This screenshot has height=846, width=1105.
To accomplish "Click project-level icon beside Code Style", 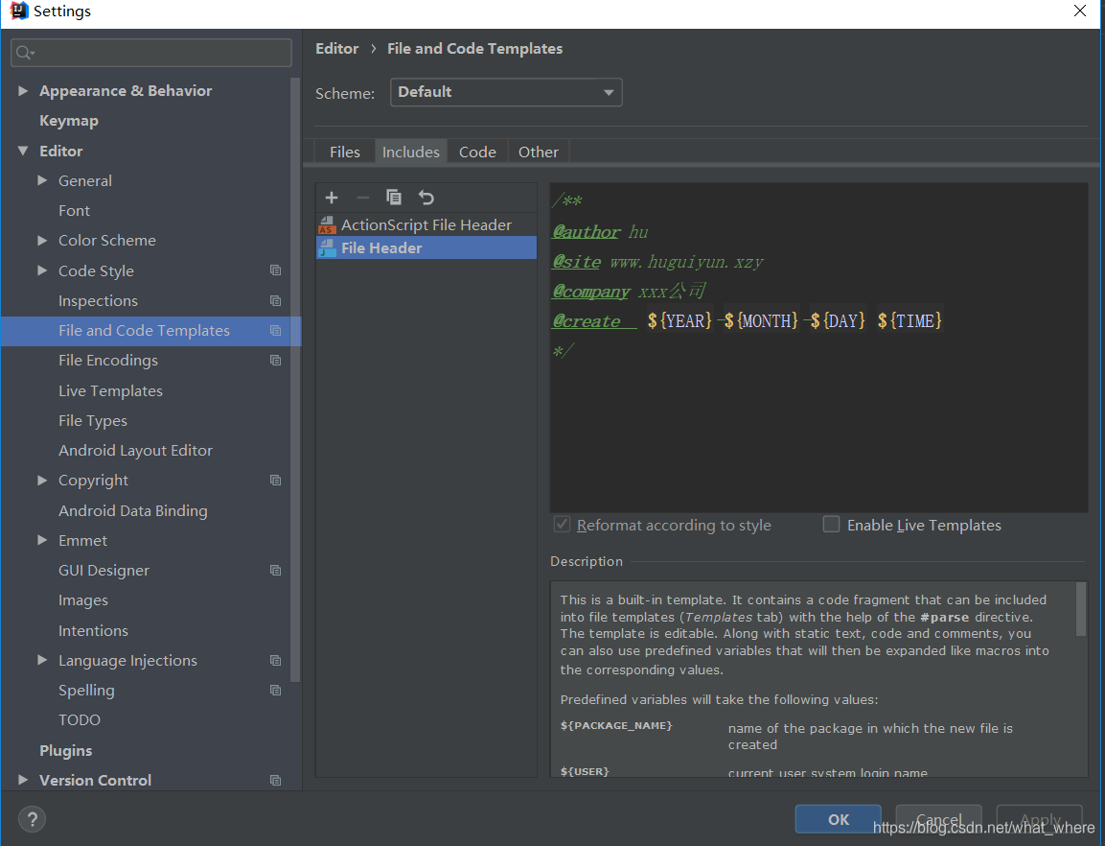I will [x=276, y=270].
